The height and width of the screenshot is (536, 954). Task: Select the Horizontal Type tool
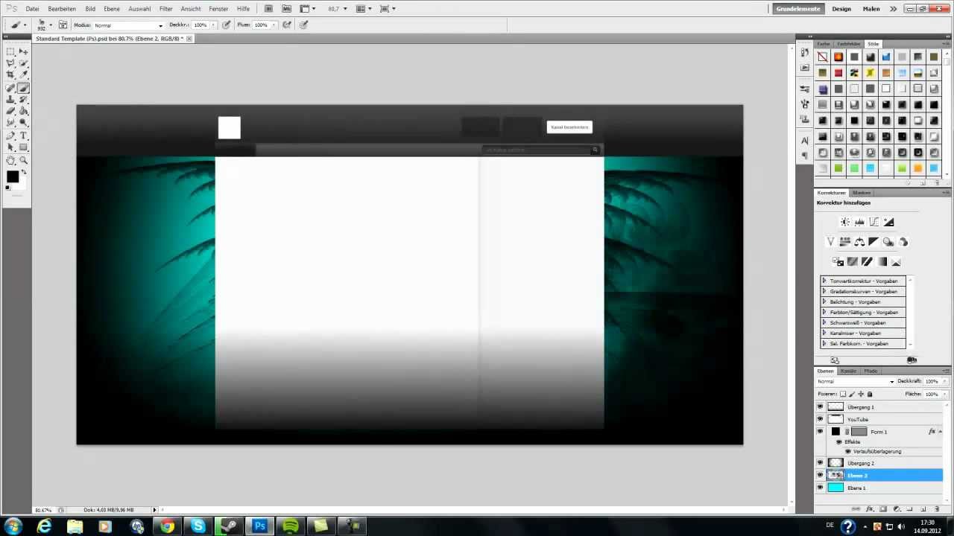(x=24, y=136)
